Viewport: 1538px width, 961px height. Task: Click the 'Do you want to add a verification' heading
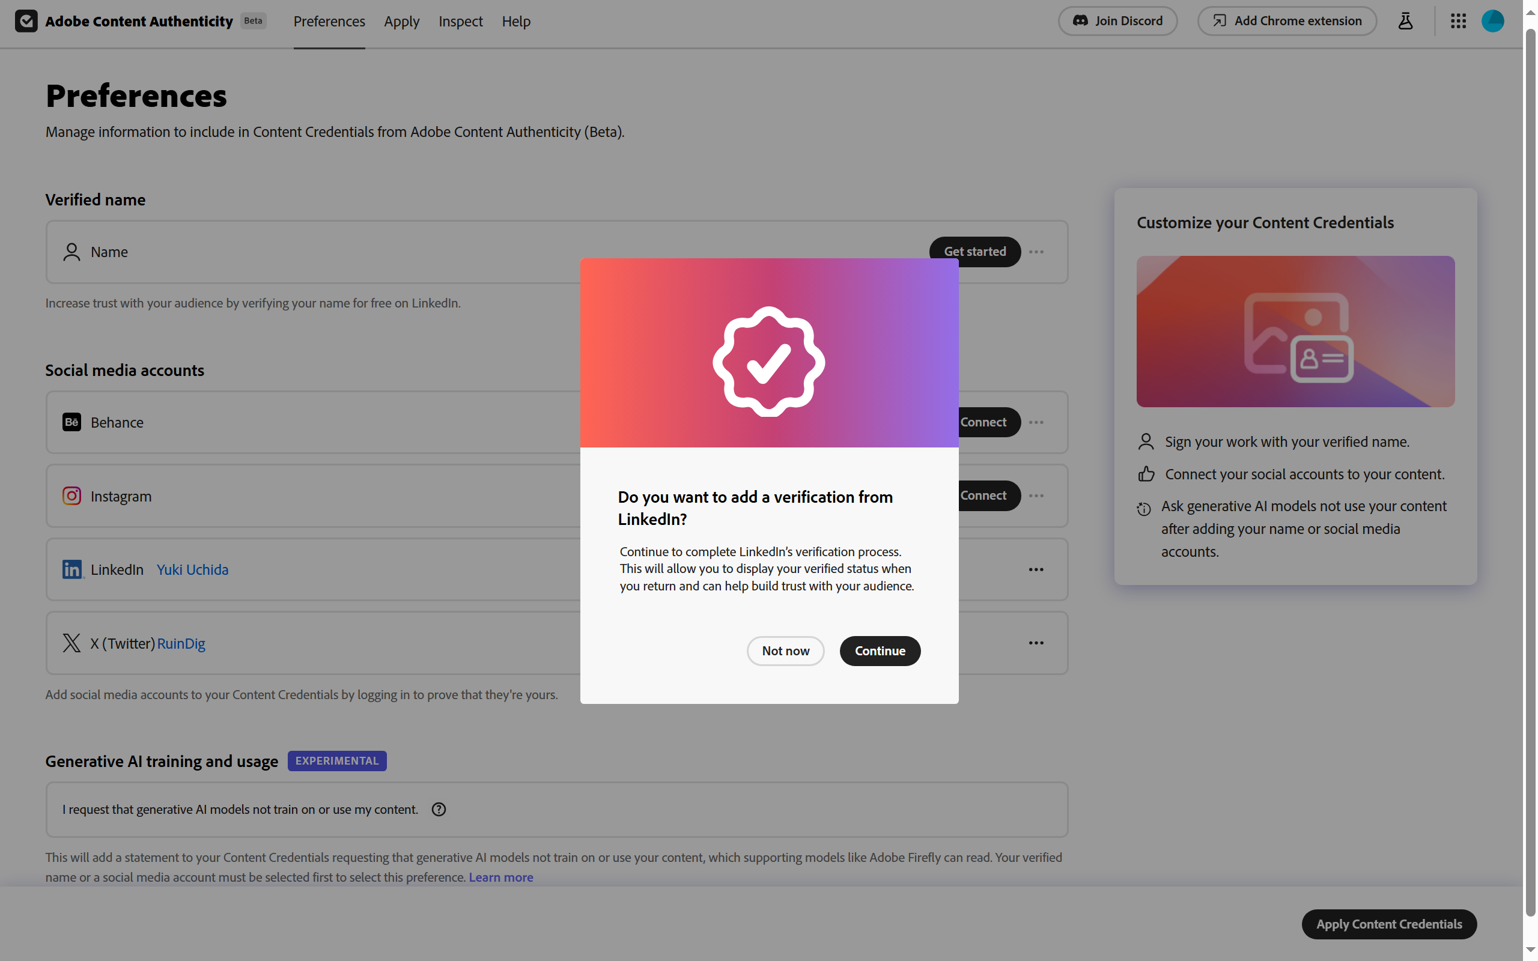[x=755, y=508]
